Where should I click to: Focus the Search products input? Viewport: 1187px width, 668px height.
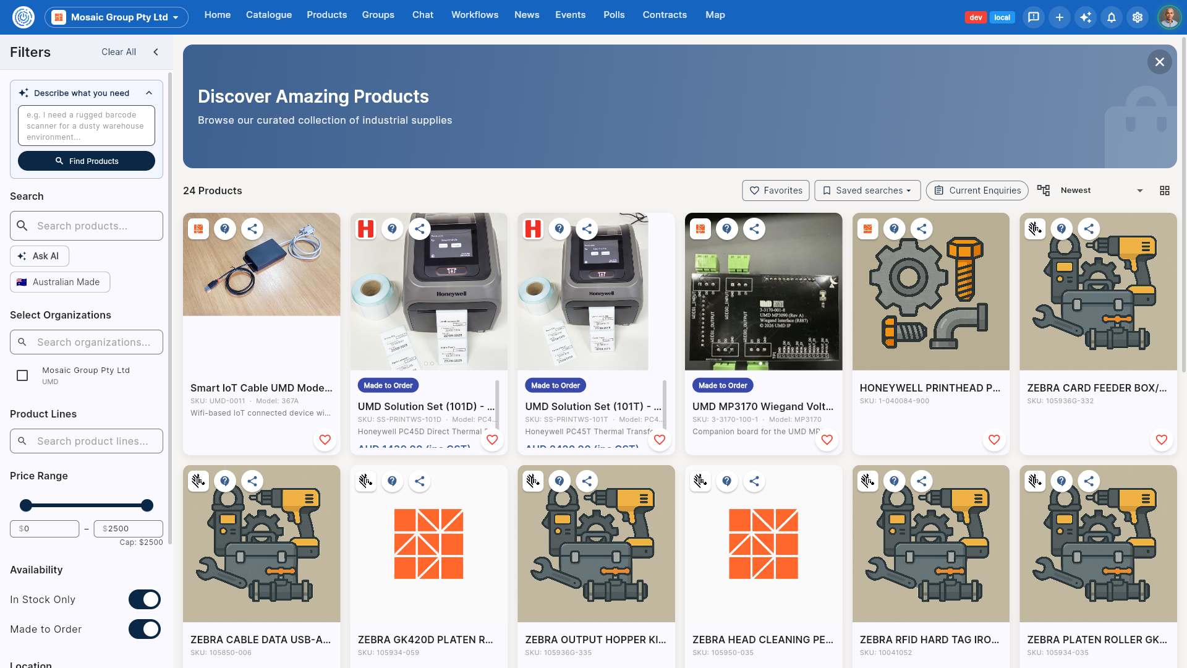point(87,226)
